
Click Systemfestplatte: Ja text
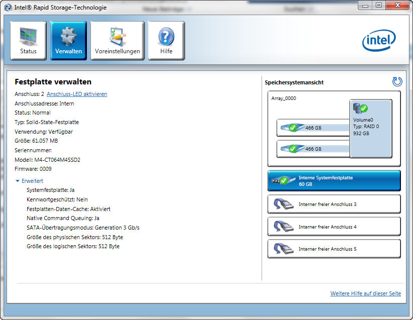51,190
